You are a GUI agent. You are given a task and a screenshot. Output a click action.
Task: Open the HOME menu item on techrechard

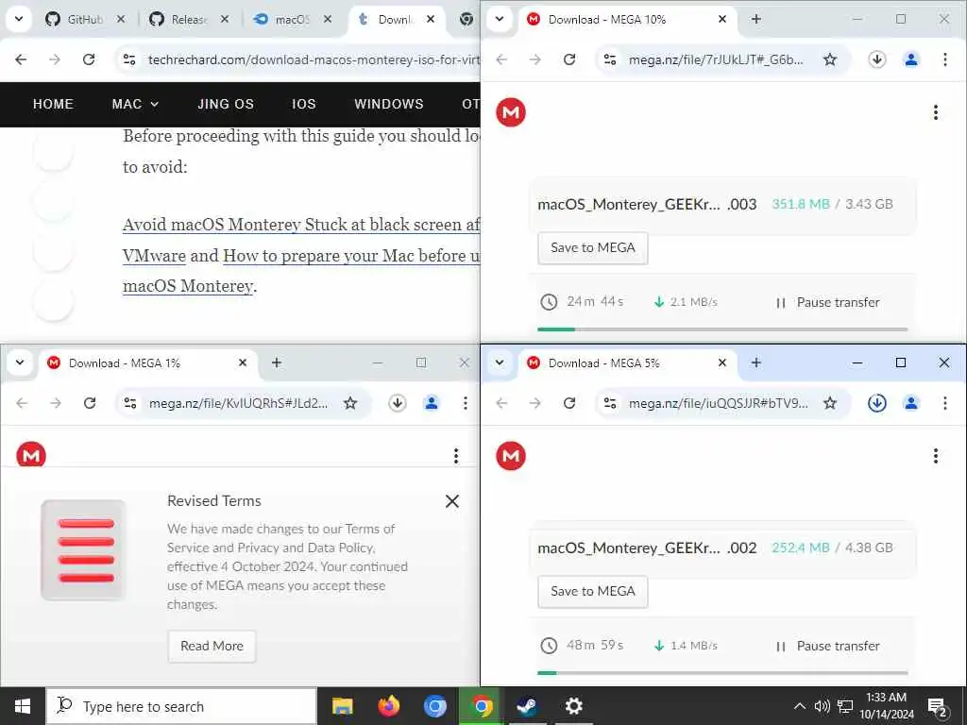53,104
